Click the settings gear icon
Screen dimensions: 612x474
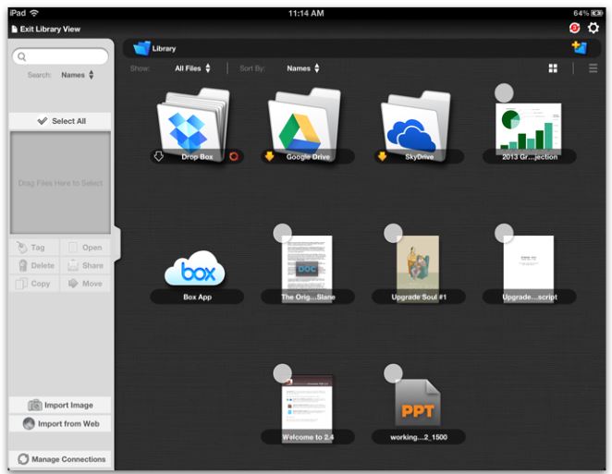point(594,29)
